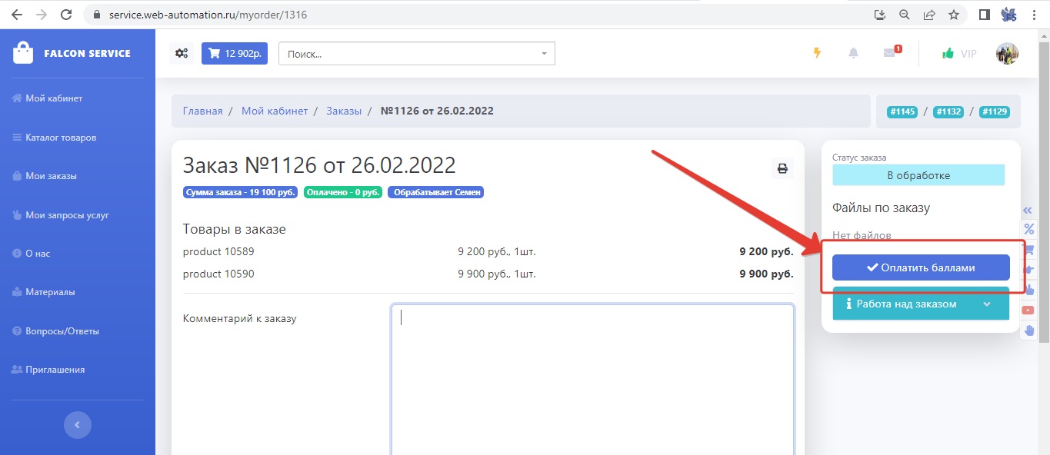Viewport: 1050px width, 455px height.
Task: Open cart button showing 12 902р.
Action: point(235,53)
